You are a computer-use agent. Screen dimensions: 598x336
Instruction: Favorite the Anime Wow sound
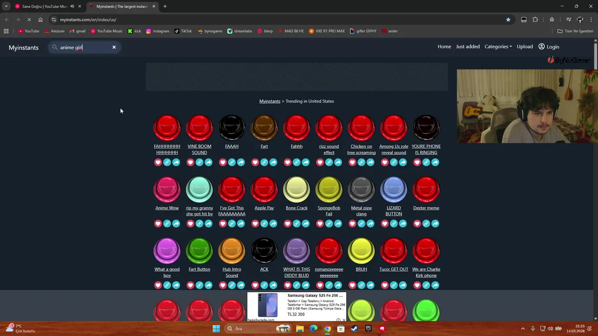(158, 224)
